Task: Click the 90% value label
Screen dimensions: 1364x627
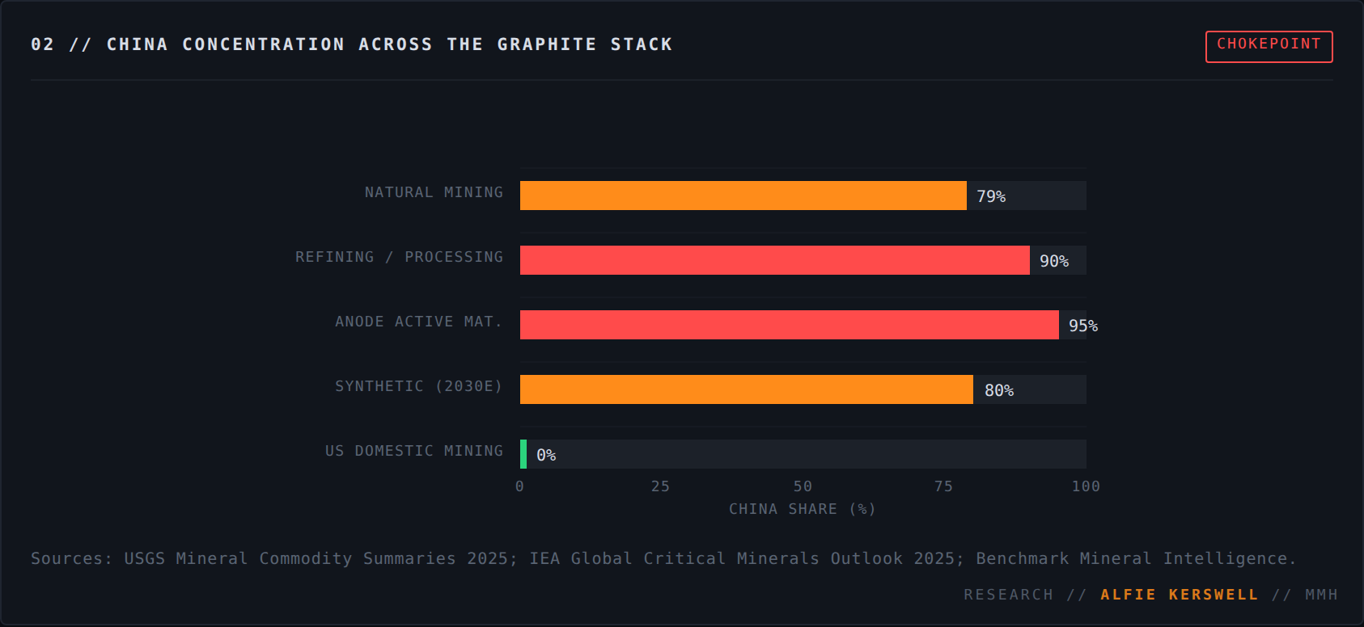Action: point(1054,261)
